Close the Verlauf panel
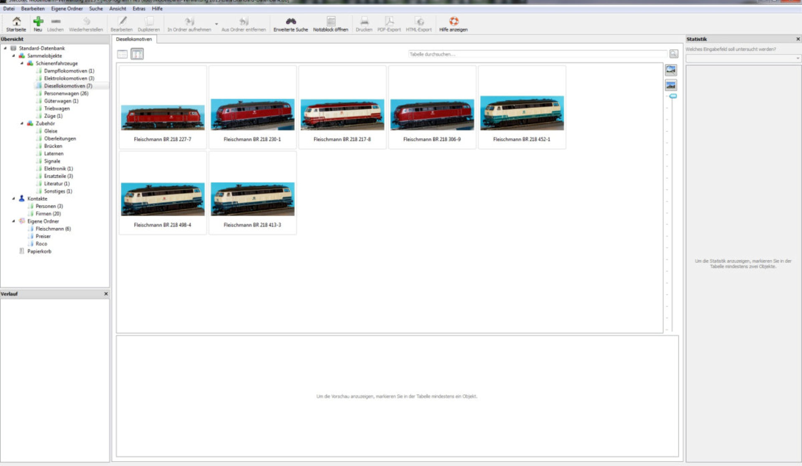This screenshot has width=802, height=466. [x=106, y=294]
